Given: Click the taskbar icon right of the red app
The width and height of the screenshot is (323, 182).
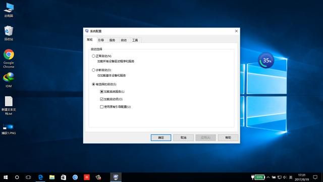Looking at the screenshot, I should point(98,177).
